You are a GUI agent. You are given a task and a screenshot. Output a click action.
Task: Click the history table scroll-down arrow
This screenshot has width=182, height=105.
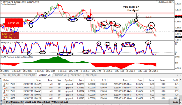pos(181,102)
